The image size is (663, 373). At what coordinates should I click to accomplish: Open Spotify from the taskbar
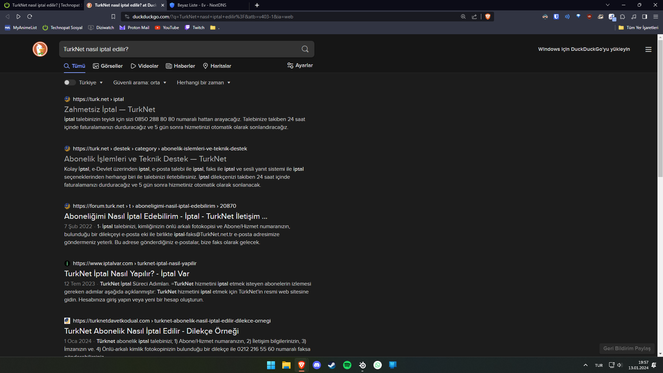[x=347, y=365]
